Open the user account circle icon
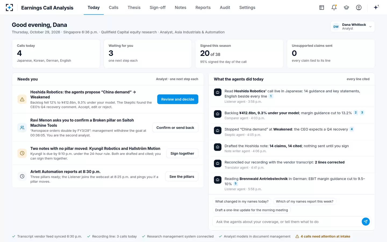This screenshot has height=242, width=387. coord(359,8)
